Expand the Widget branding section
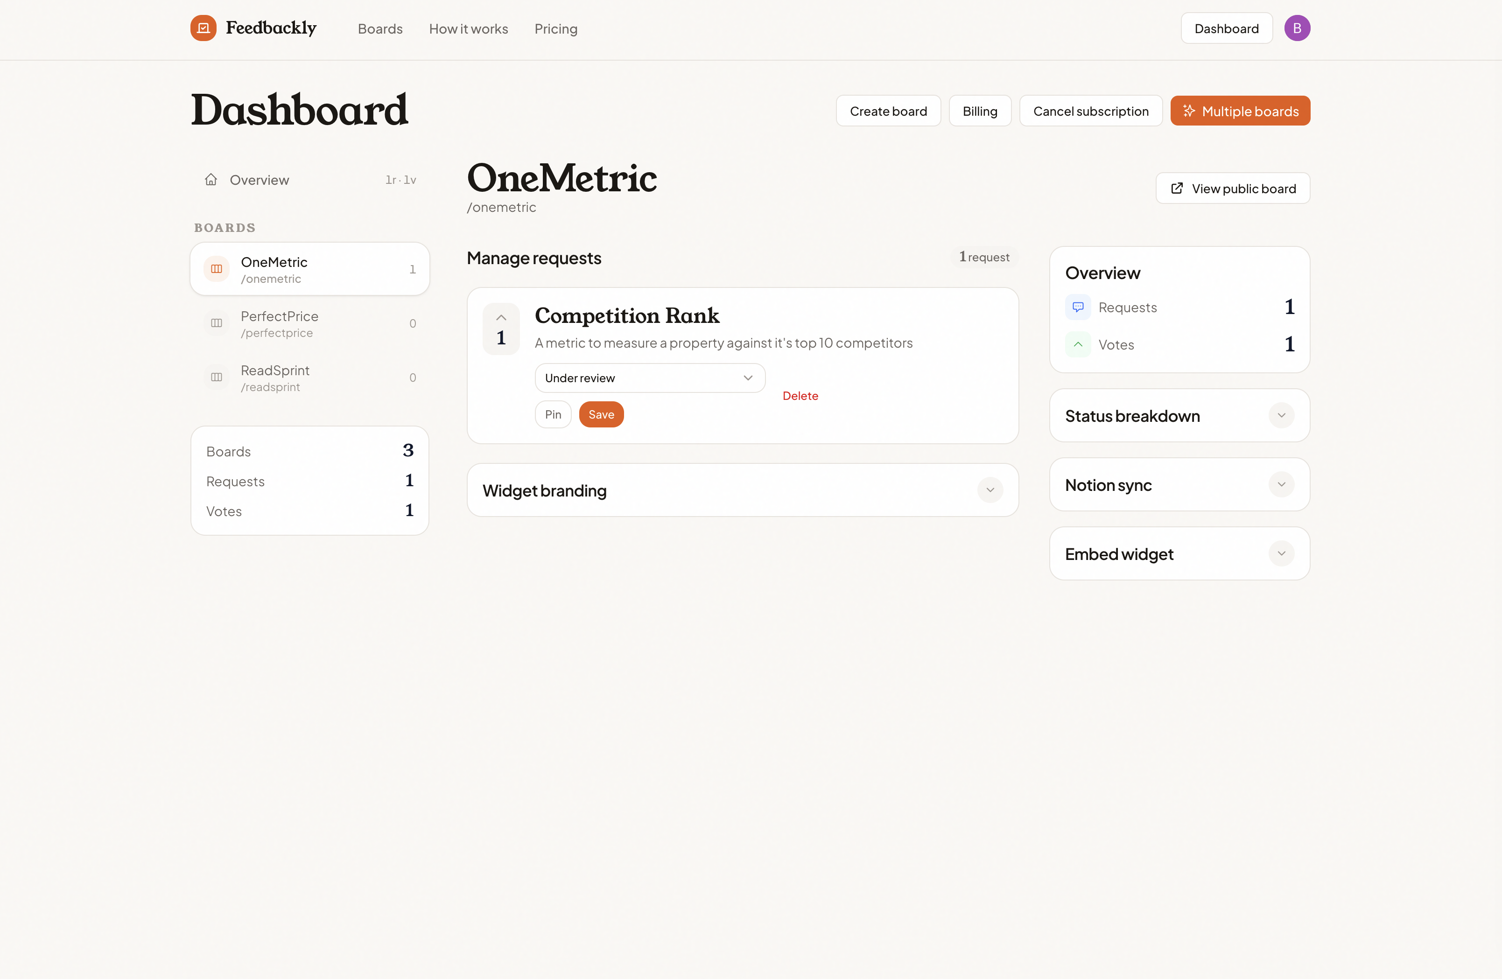 [x=990, y=490]
